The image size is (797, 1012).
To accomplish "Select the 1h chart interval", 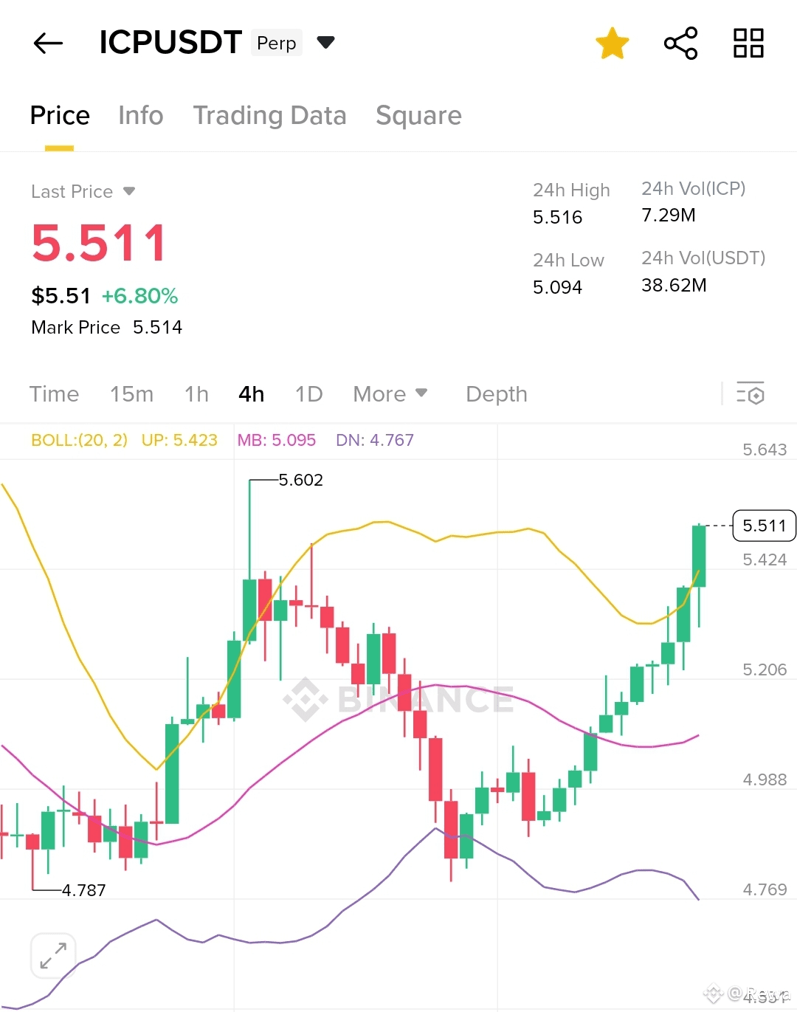I will [x=196, y=394].
